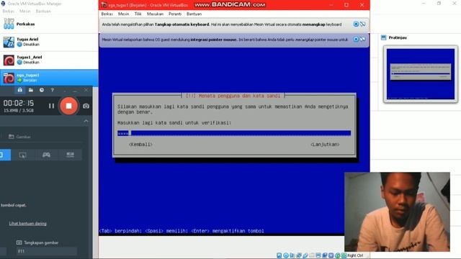The width and height of the screenshot is (461, 259).
Task: Pause the Bandicam recording
Action: pyautogui.click(x=51, y=106)
